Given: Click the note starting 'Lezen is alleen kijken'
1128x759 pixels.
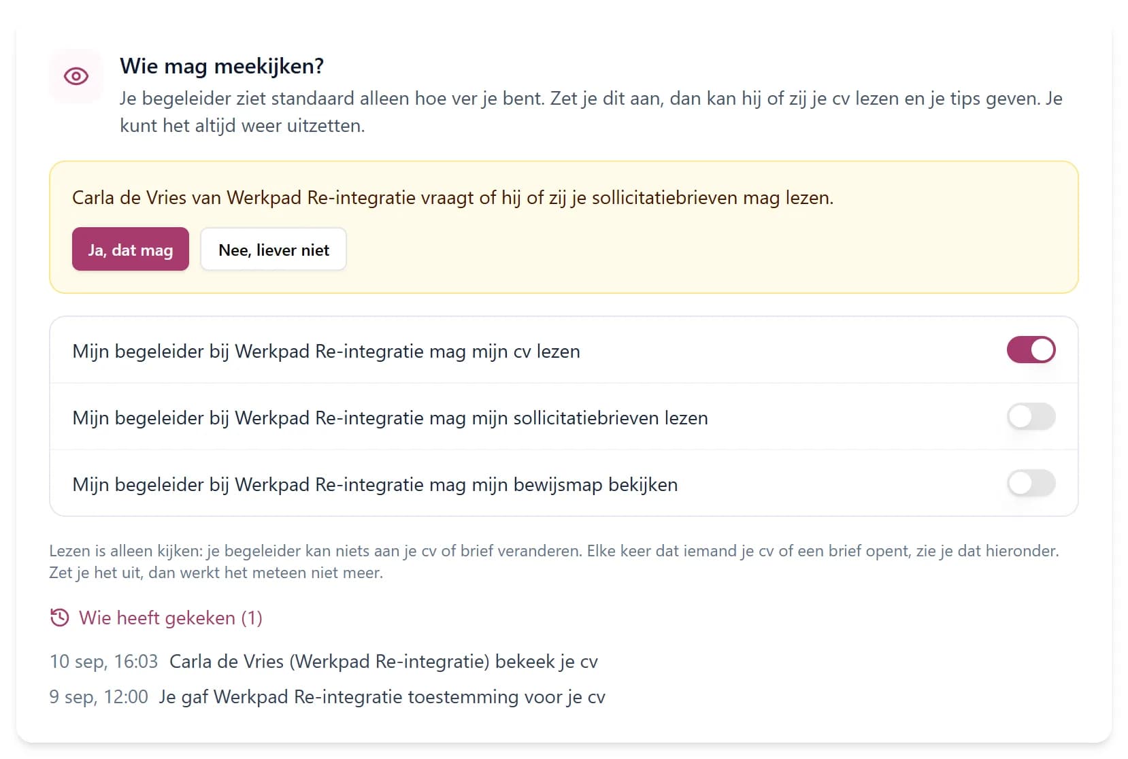Looking at the screenshot, I should click(x=554, y=562).
